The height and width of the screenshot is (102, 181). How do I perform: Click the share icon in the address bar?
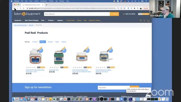coord(121,8)
